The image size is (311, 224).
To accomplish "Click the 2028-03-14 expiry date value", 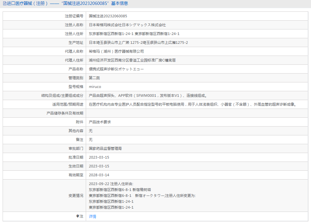I will (x=99, y=175).
